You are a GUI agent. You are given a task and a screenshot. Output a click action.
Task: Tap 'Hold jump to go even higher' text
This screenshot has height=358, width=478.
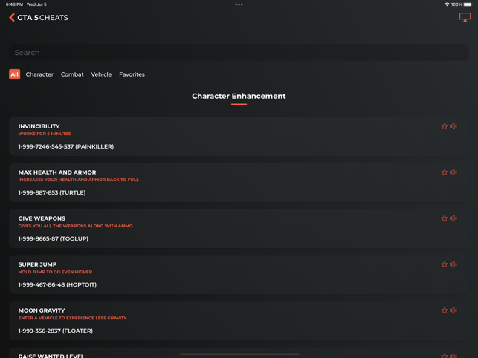(55, 272)
